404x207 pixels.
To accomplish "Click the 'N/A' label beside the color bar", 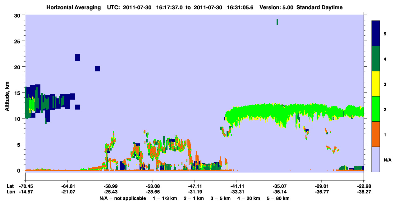I will (387, 160).
